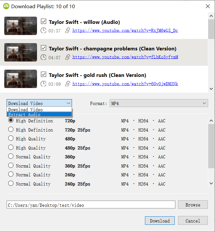The width and height of the screenshot is (215, 232).
Task: Collapse the Download Video mode dropdown
Action: [39, 103]
